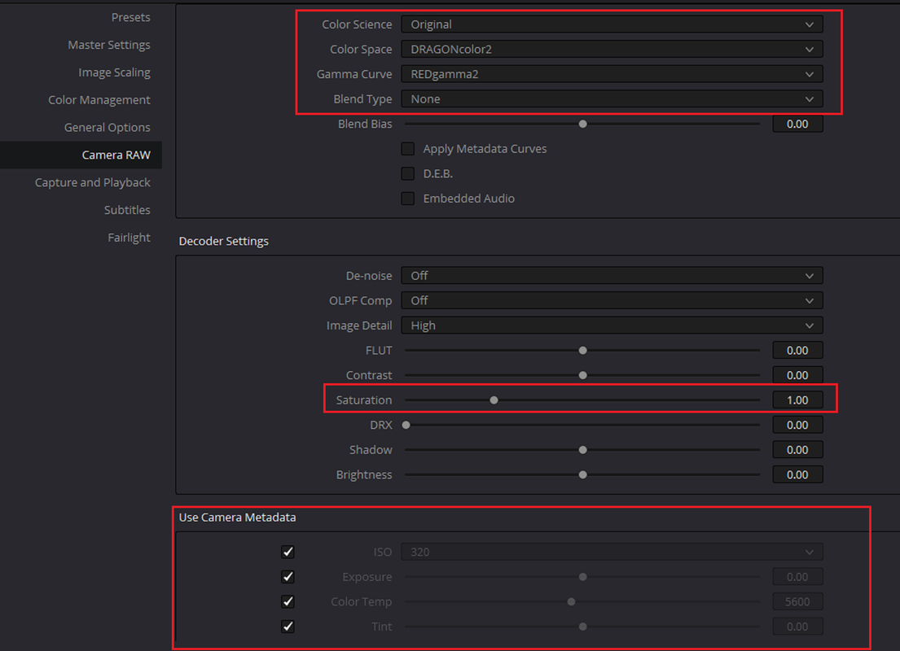Expand the Gamma Curve dropdown
The height and width of the screenshot is (651, 900).
tap(612, 74)
